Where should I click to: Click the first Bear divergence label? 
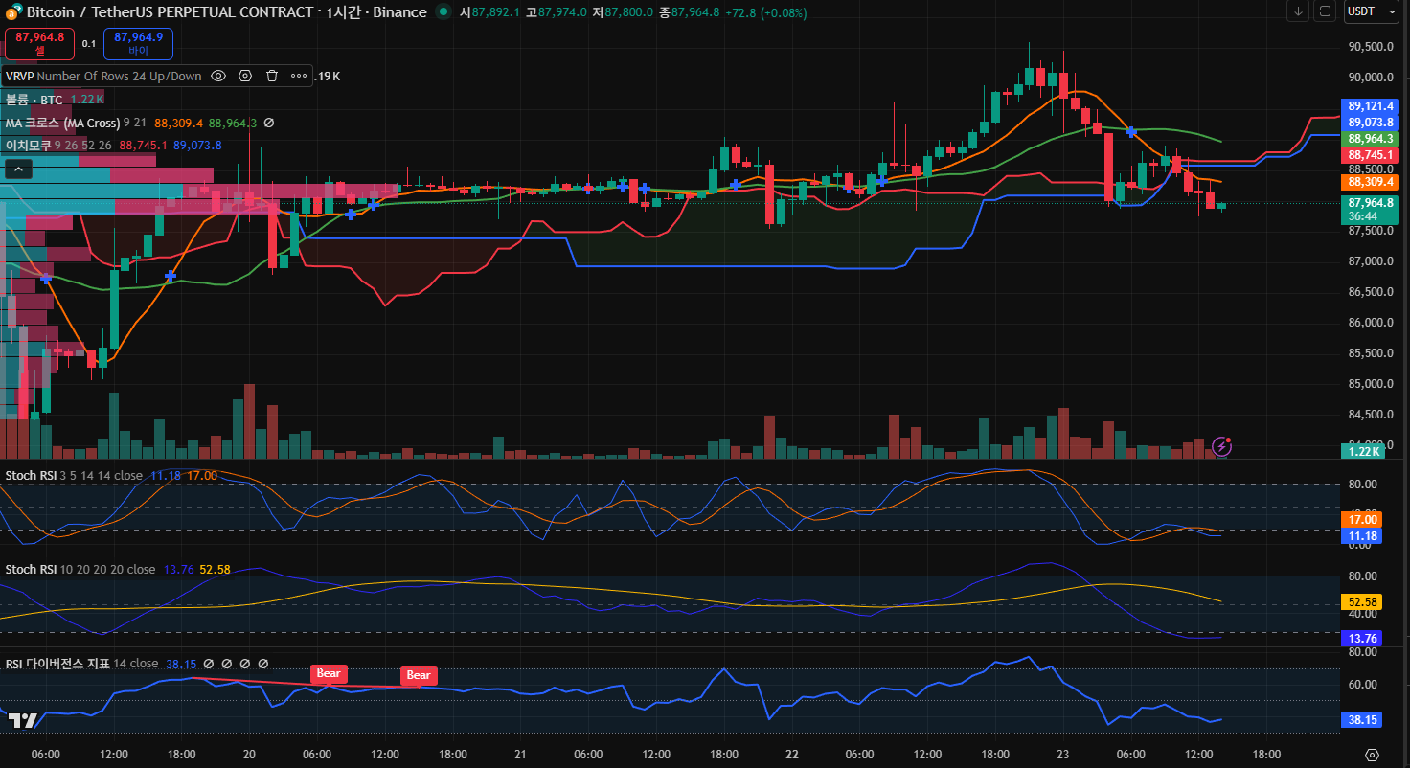pyautogui.click(x=328, y=673)
